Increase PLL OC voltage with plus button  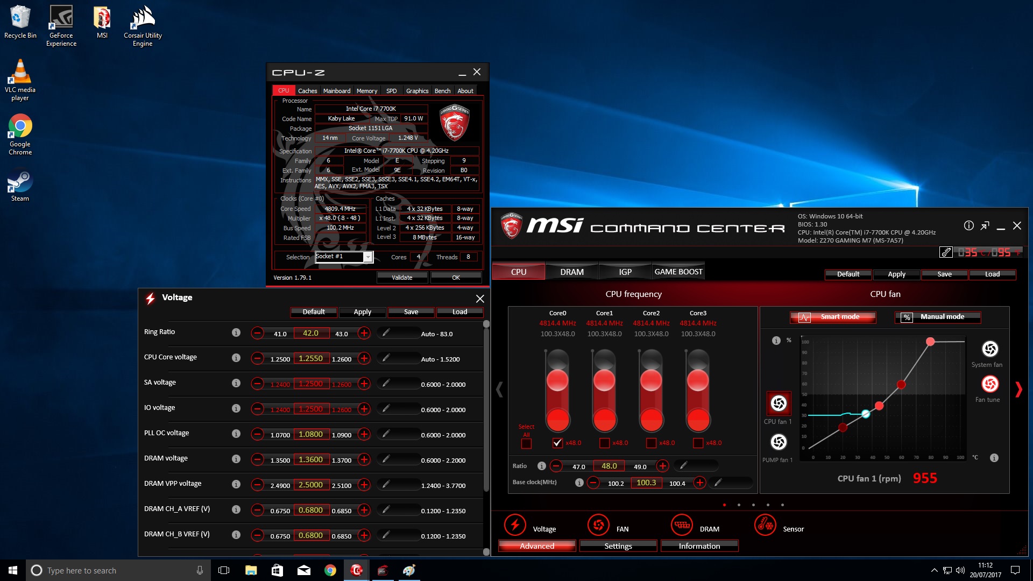(364, 434)
